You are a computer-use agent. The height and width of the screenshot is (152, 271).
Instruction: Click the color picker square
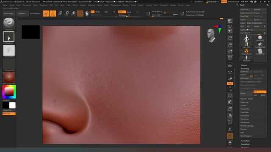pos(9,92)
